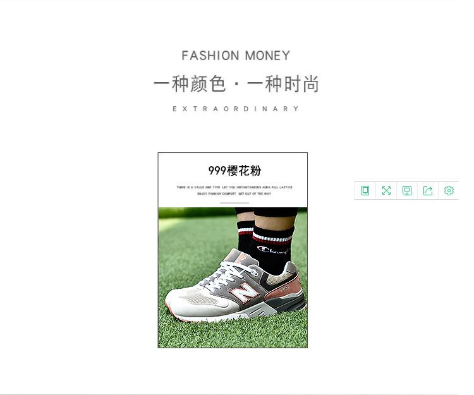Click the N logo on the sneaker
Screen dimensions: 474x395
coord(244,291)
